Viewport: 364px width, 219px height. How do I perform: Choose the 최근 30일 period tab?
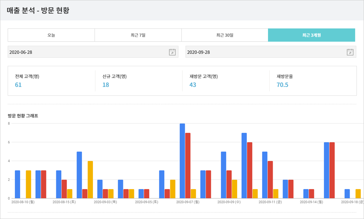[x=225, y=35]
